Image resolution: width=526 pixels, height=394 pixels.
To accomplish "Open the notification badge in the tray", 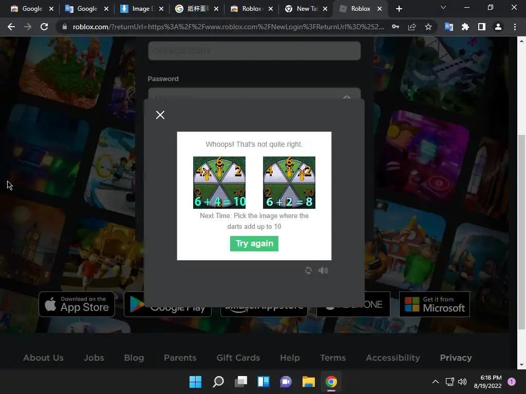I will click(512, 382).
